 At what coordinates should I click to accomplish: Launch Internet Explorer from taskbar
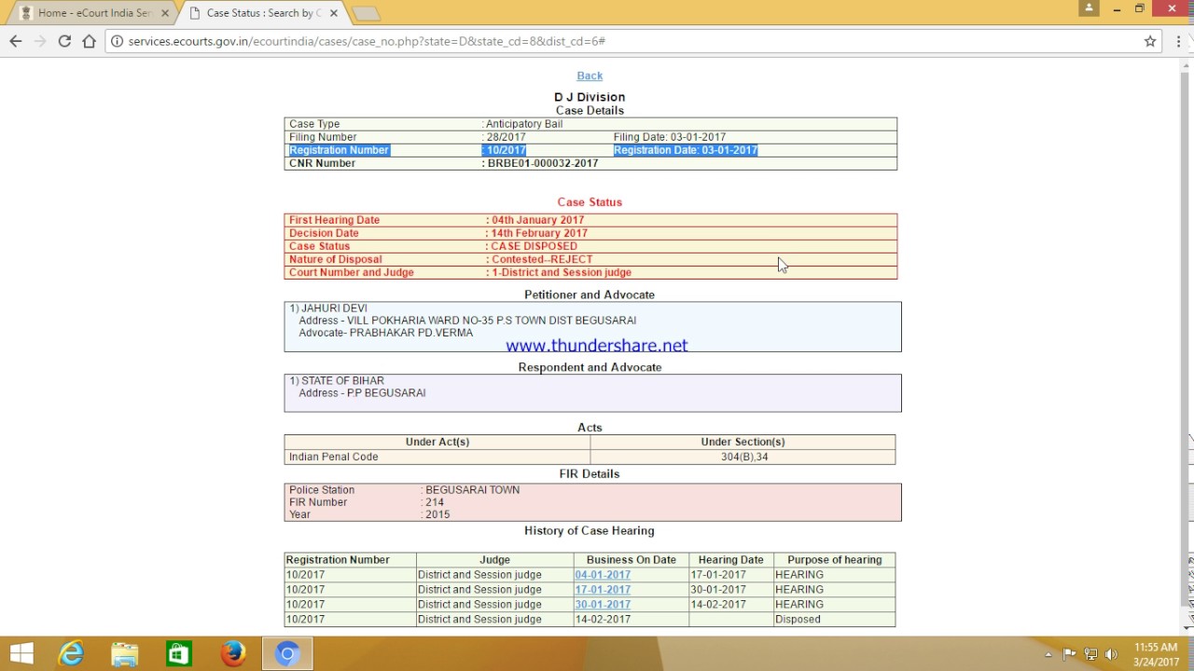(72, 654)
